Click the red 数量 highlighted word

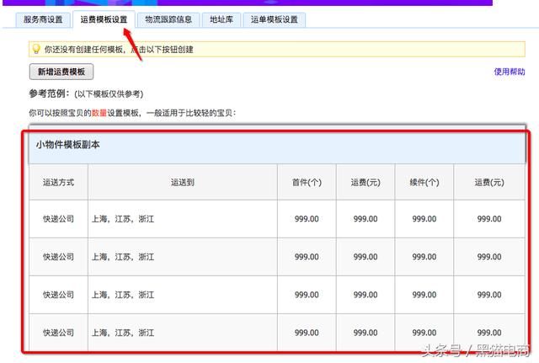pos(99,113)
